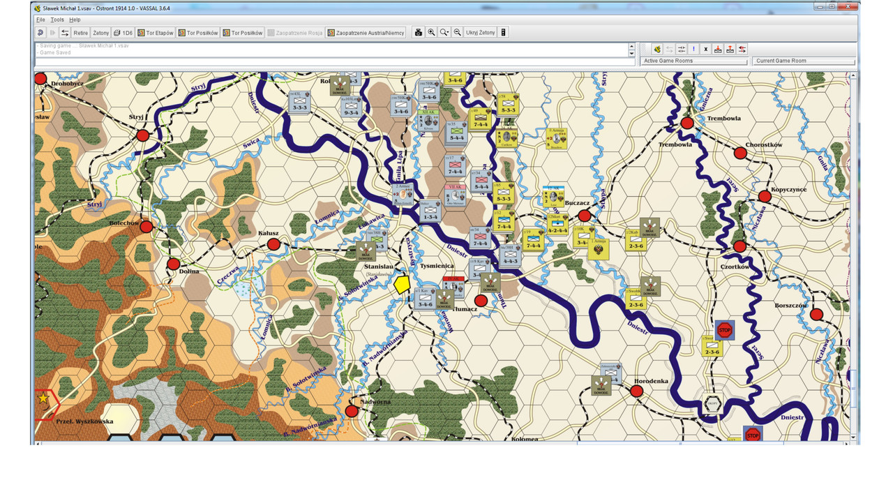The height and width of the screenshot is (501, 893).
Task: Open the Żetony pieces palette
Action: [x=101, y=33]
